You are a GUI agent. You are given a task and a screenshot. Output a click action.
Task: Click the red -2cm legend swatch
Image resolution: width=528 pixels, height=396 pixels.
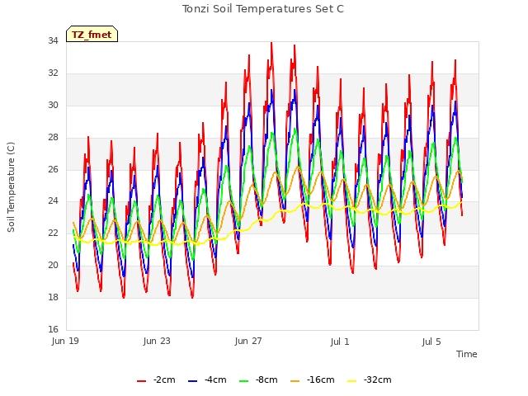(141, 381)
